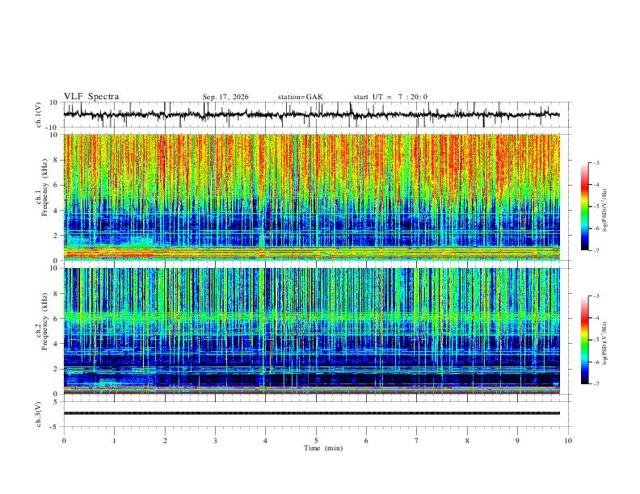The width and height of the screenshot is (640, 494).
Task: Click the ch.1 color scale bar
Action: pos(584,207)
